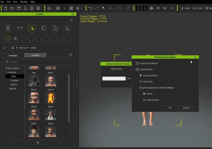
Task: Uncheck the Import Head Morph checkbox
Action: click(x=137, y=63)
